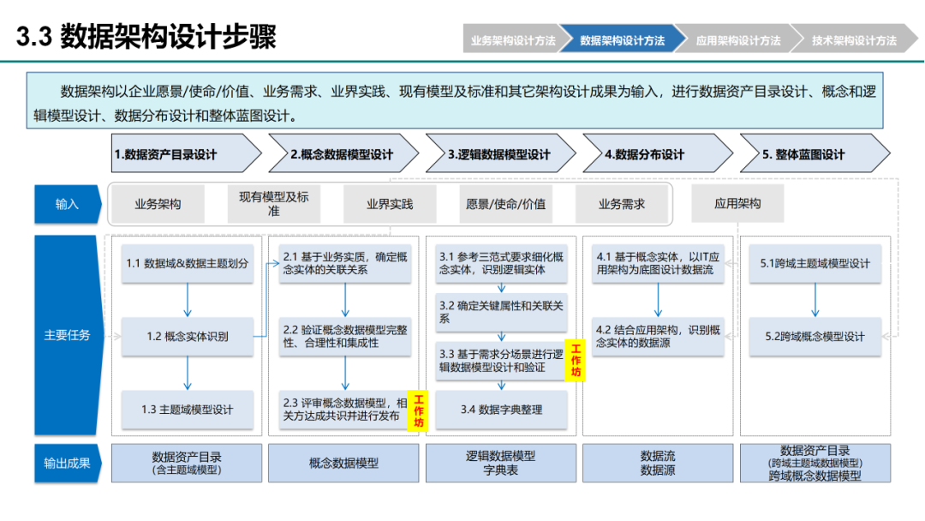
Task: Click the arrow between 1.1 and 1.2
Action: 188,300
